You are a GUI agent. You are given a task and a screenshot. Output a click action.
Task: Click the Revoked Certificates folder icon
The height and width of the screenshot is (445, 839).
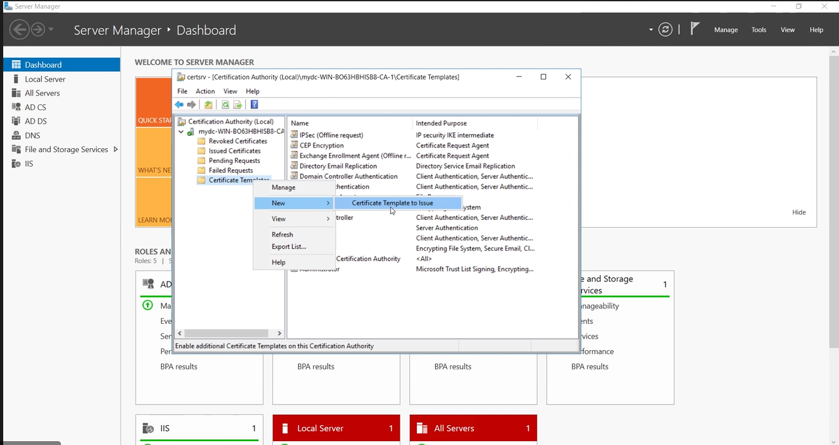click(202, 141)
